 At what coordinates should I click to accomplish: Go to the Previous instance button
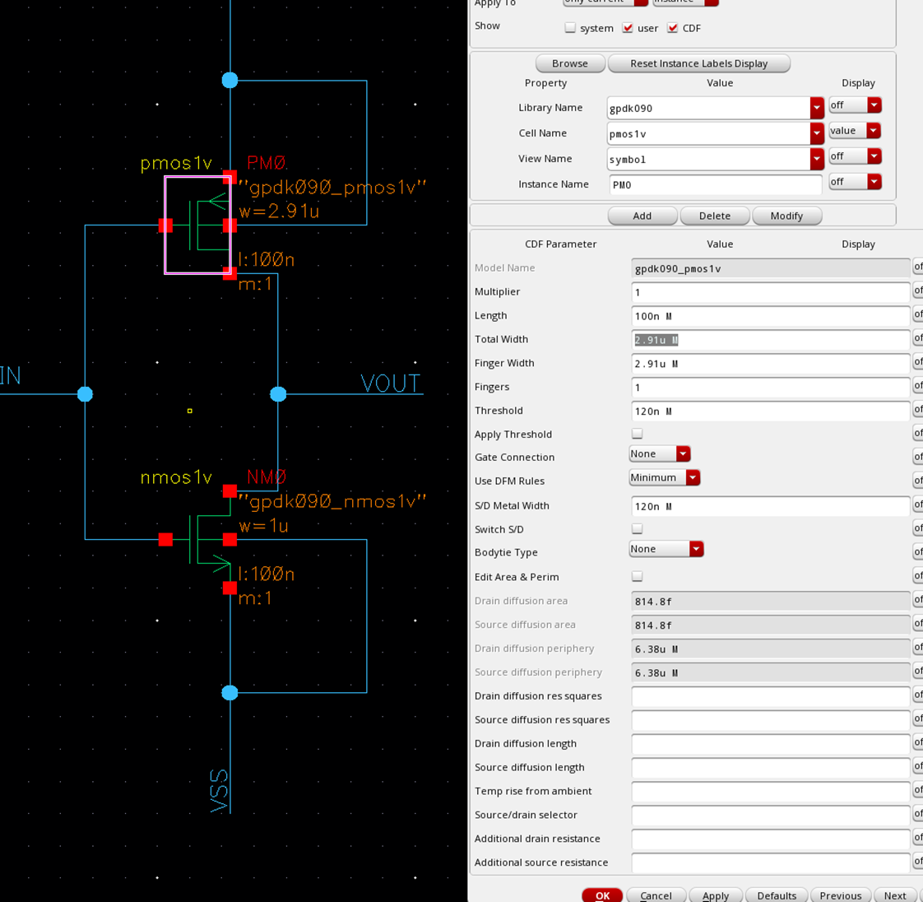point(840,895)
